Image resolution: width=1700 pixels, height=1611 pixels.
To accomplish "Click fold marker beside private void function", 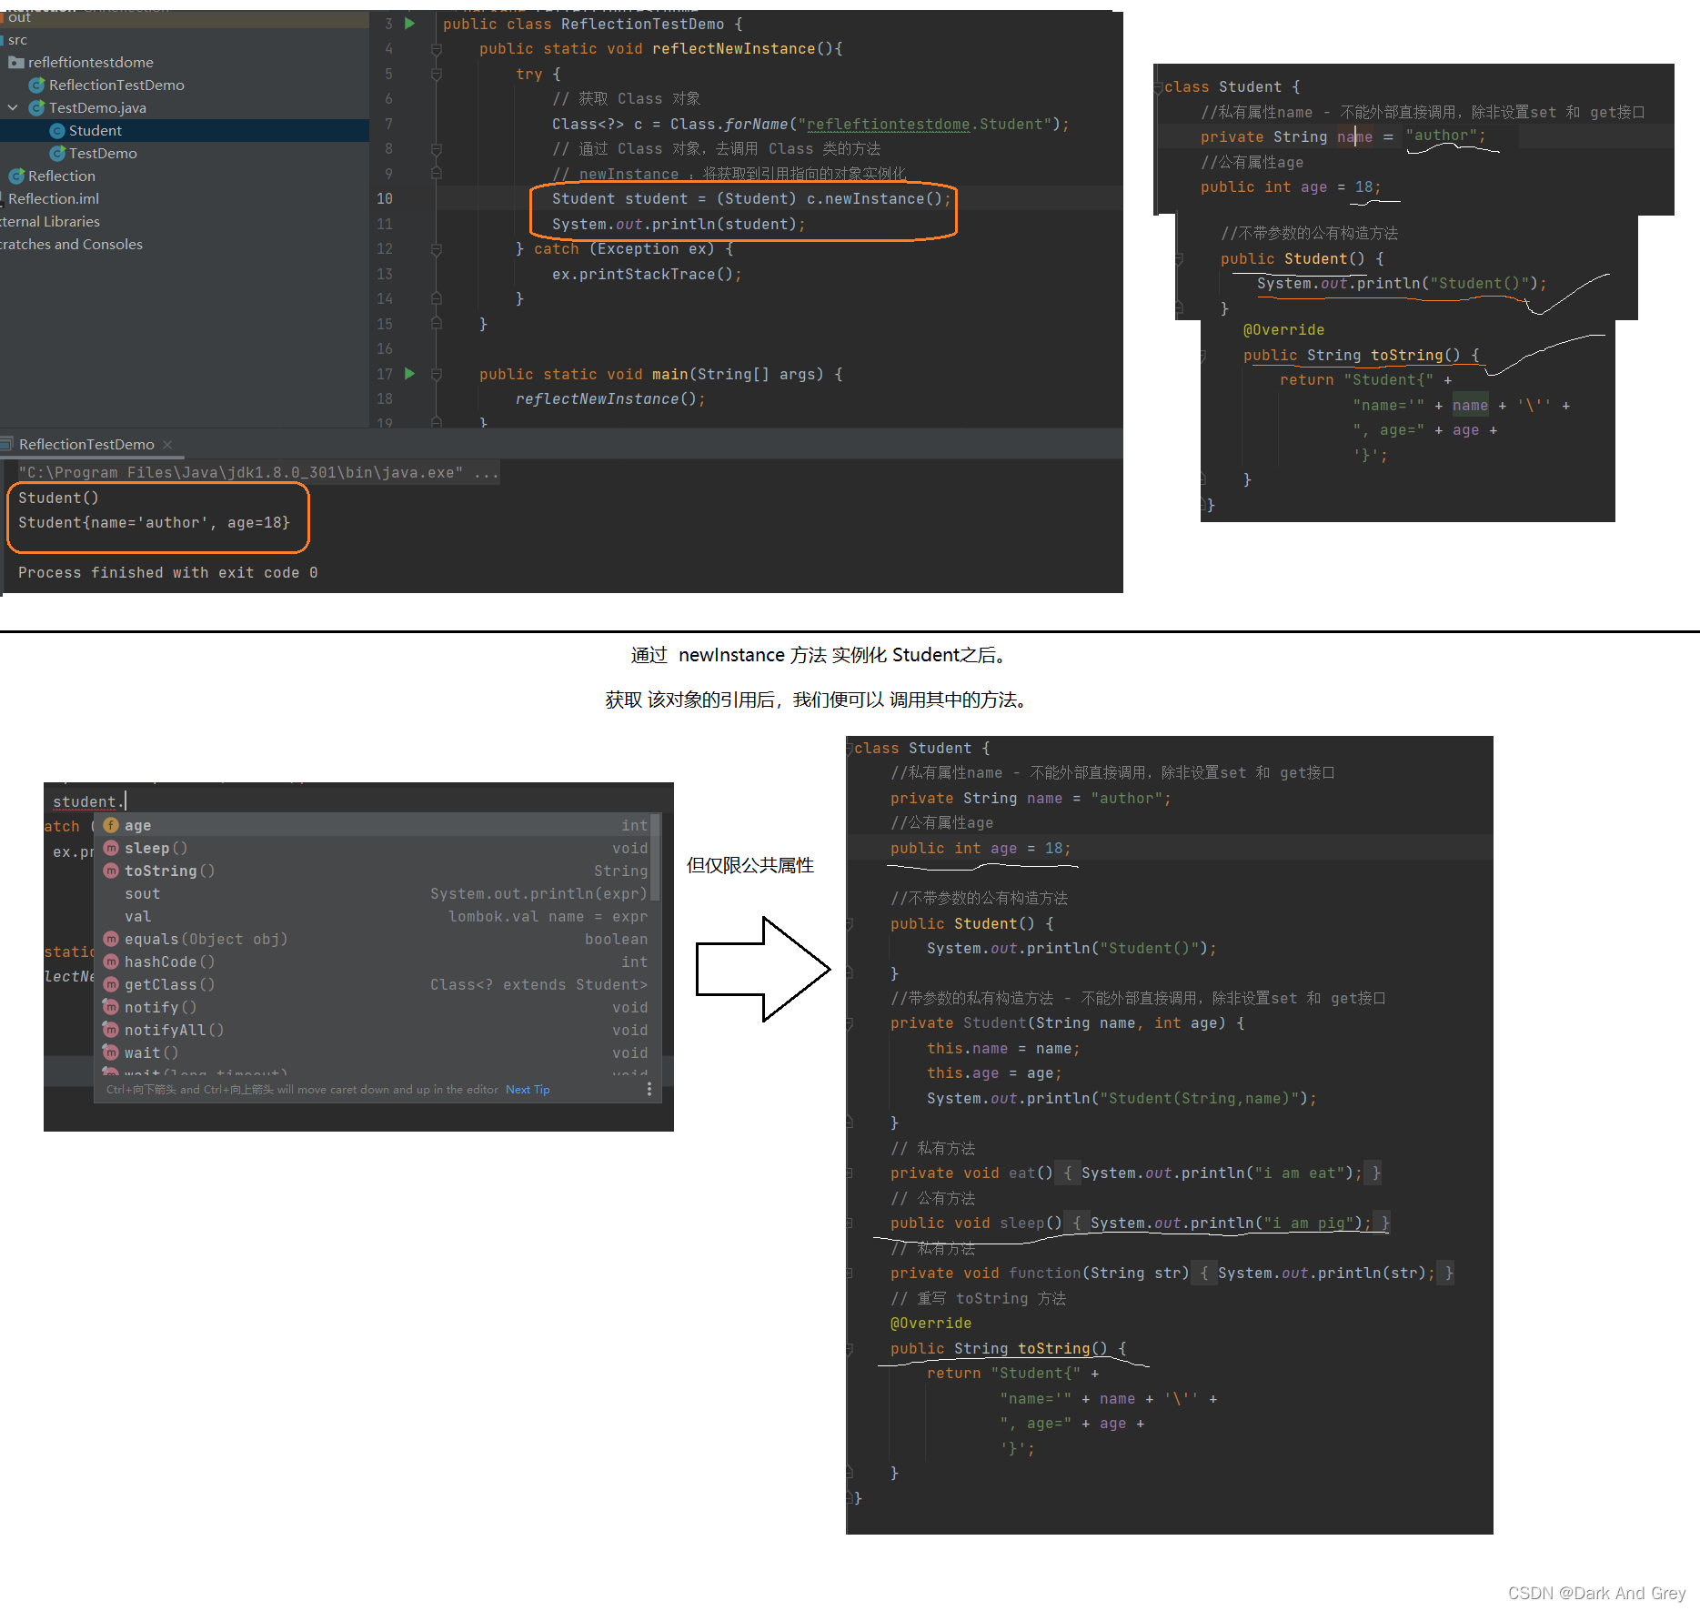I will 850,1274.
